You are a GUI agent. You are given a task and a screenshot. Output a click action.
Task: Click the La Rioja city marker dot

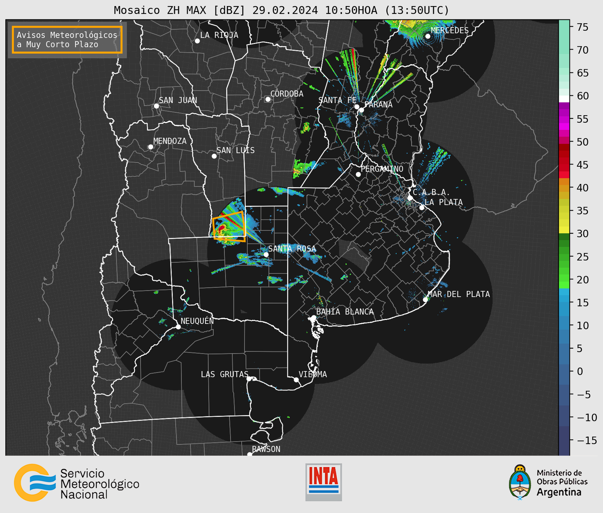(x=197, y=41)
